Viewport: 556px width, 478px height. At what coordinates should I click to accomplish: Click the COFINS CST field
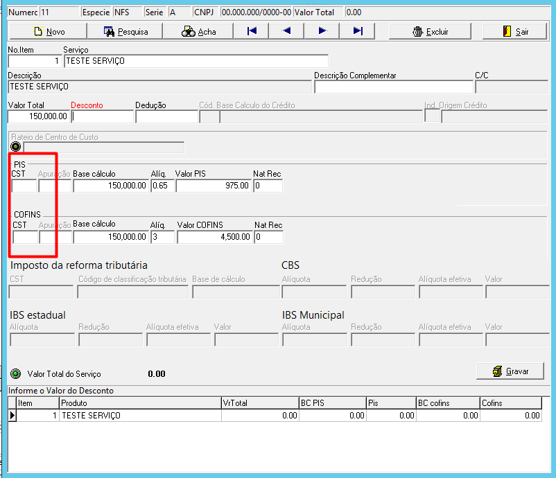[25, 237]
